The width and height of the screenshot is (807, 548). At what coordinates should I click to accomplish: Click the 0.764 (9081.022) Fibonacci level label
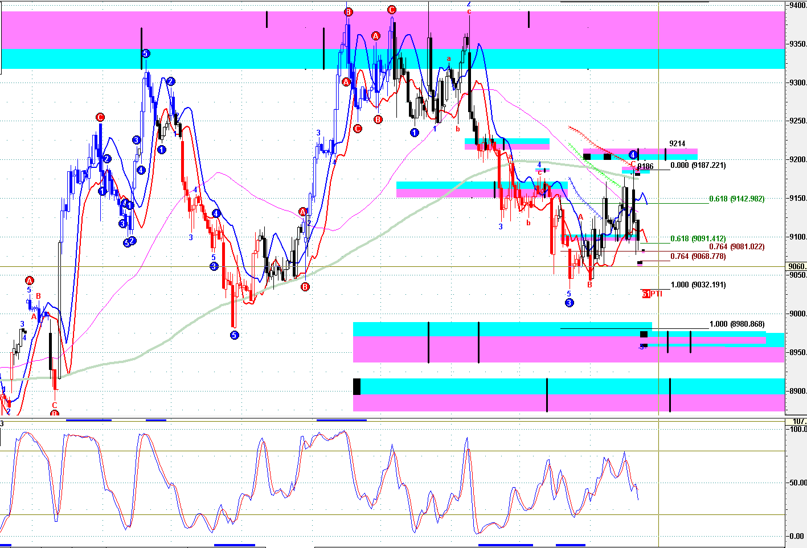click(736, 247)
